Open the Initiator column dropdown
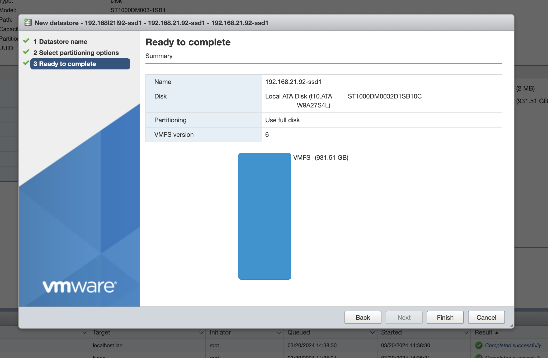Viewport: 548px width, 358px height. click(279, 333)
